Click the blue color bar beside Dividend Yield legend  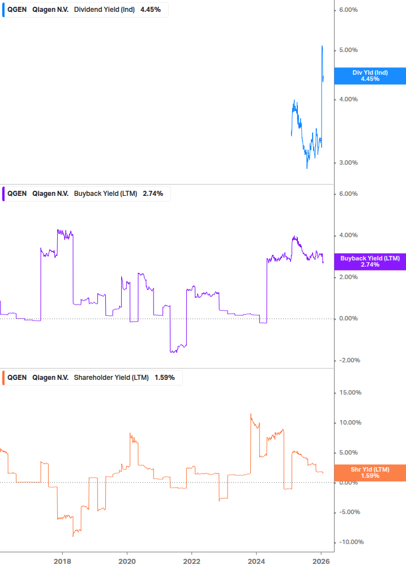[x=3, y=10]
